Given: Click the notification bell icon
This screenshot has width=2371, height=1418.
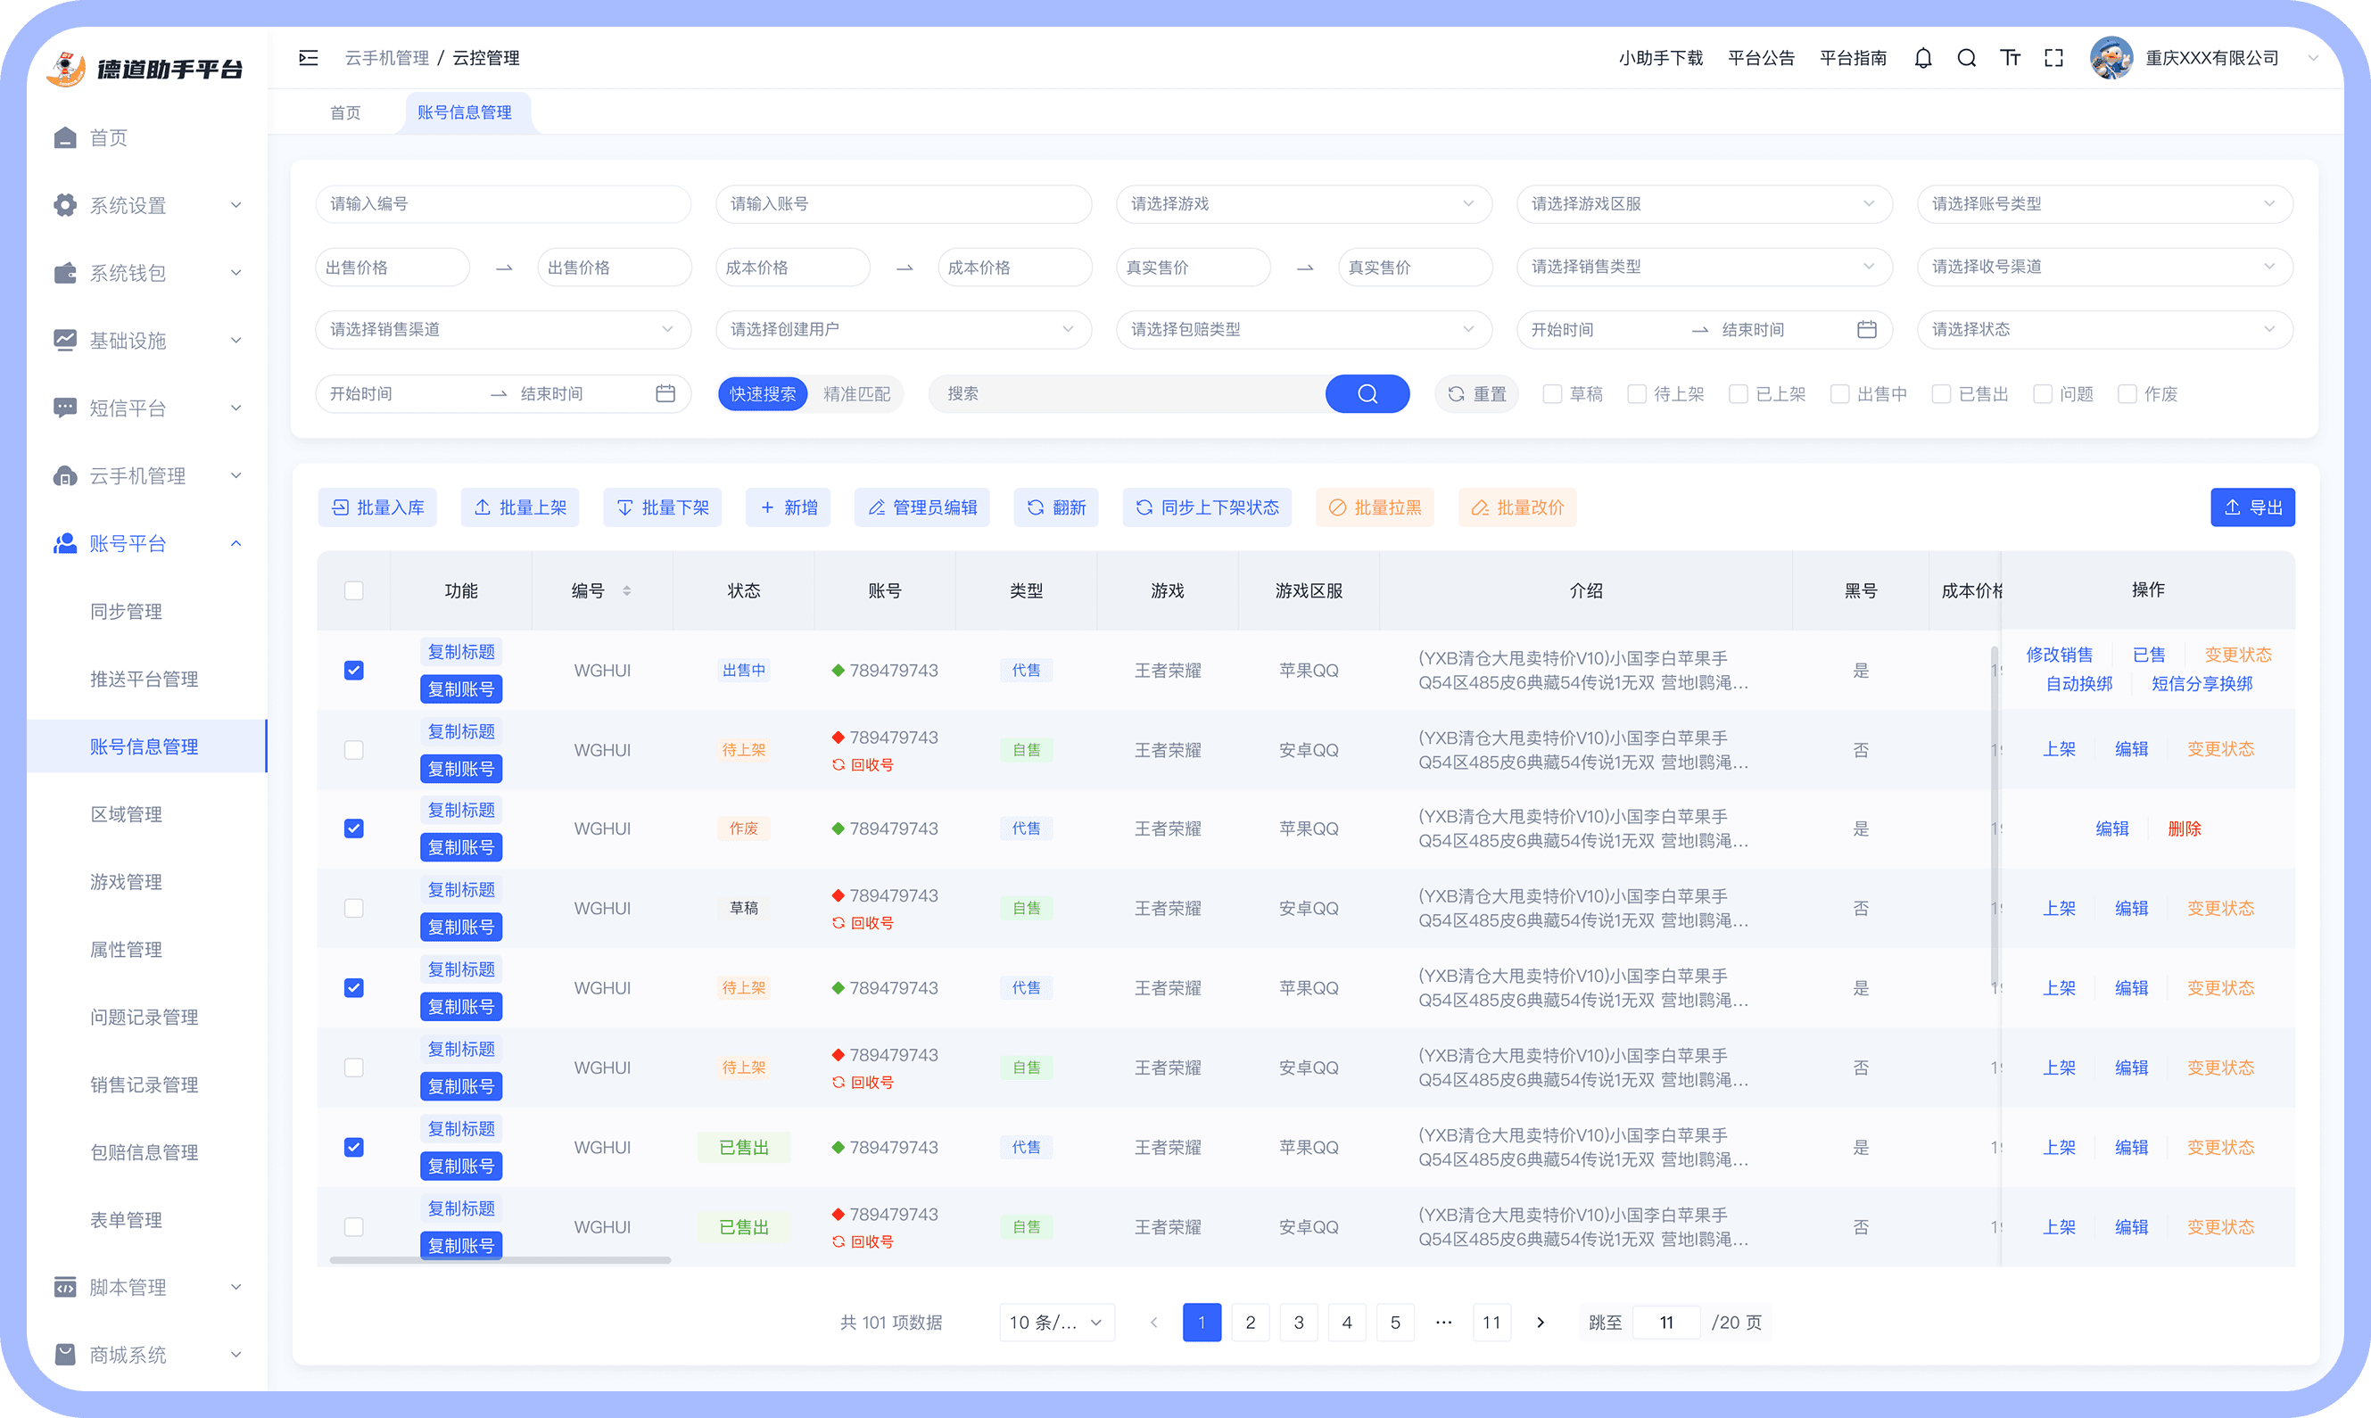Looking at the screenshot, I should point(1923,58).
